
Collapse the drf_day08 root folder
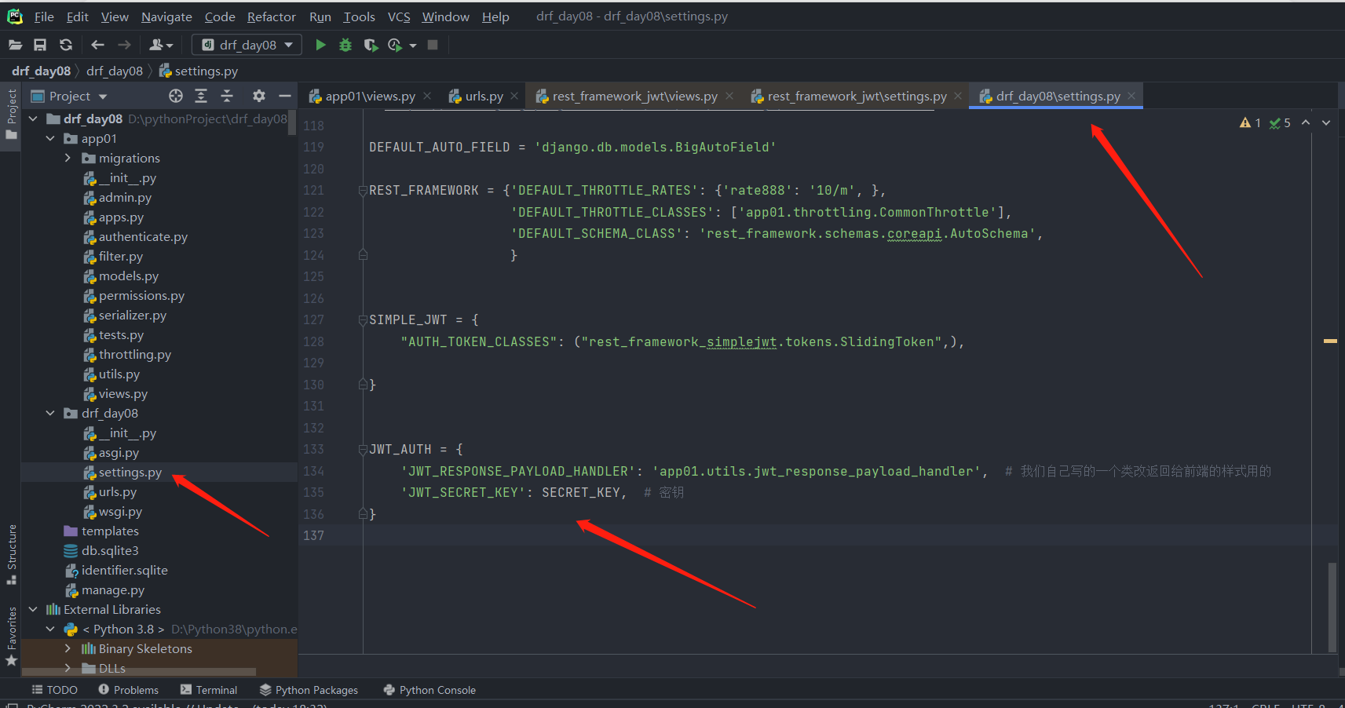[33, 119]
